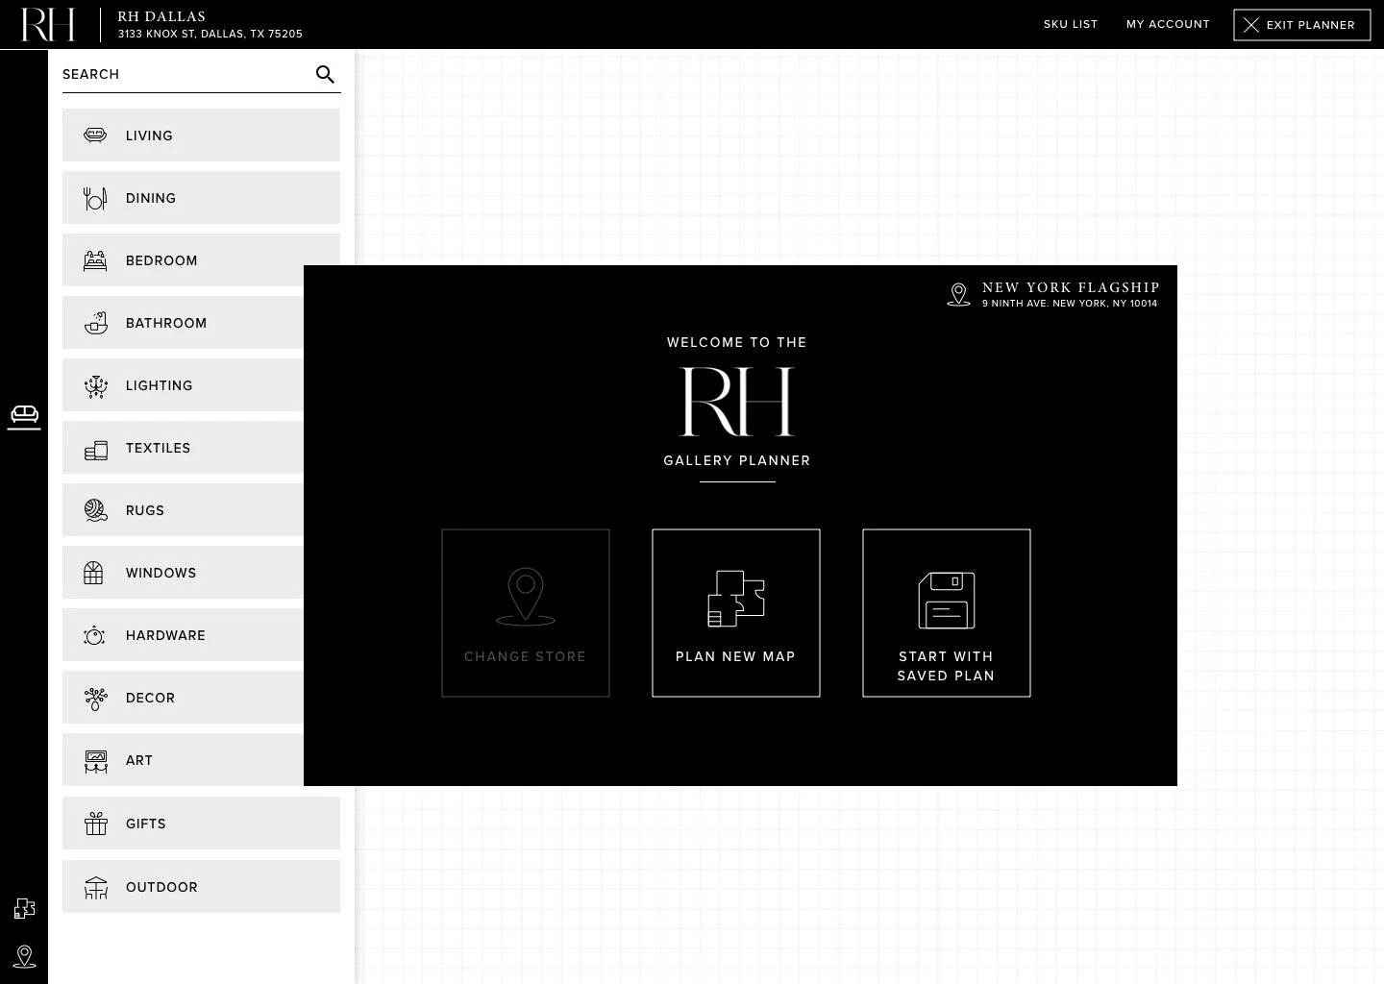Click the Living sofa icon
Screen dimensions: 1384x984
(95, 135)
